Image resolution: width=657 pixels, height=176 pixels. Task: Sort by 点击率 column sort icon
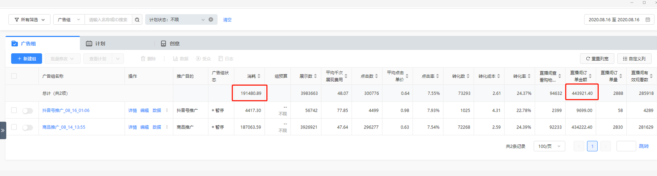point(437,76)
